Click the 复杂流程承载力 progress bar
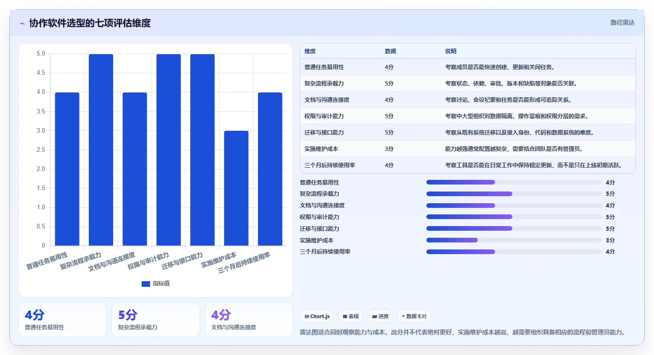The image size is (654, 355). pyautogui.click(x=514, y=194)
